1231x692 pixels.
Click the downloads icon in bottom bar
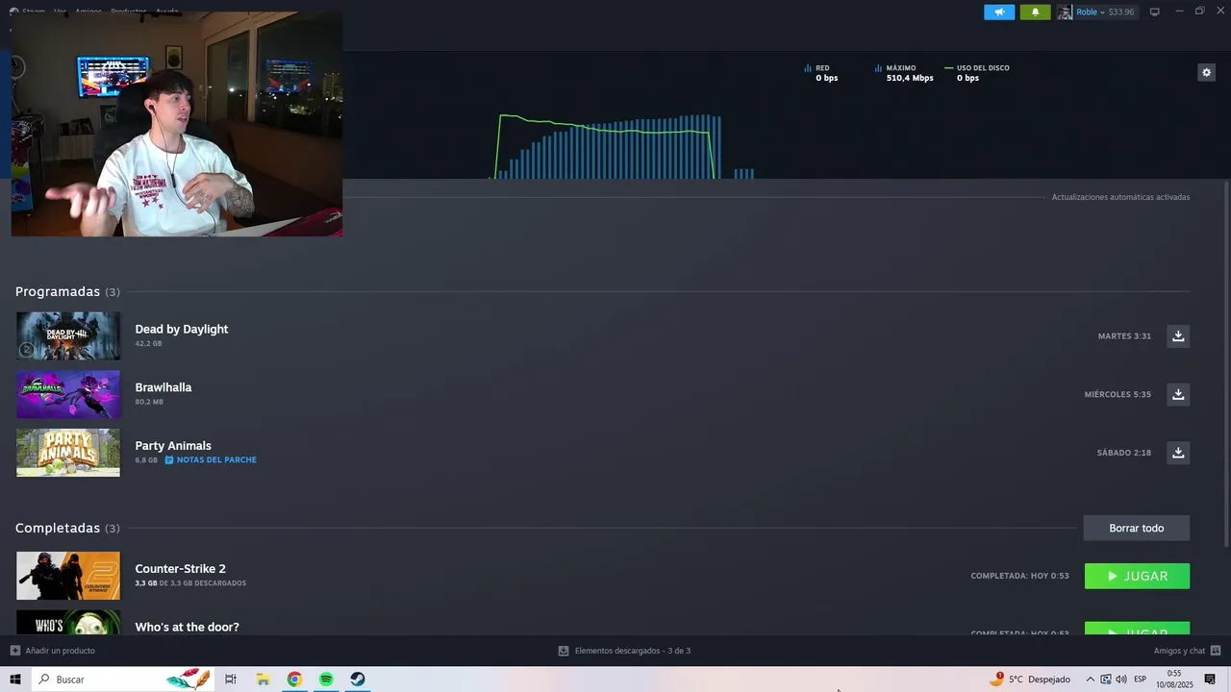[x=564, y=651]
